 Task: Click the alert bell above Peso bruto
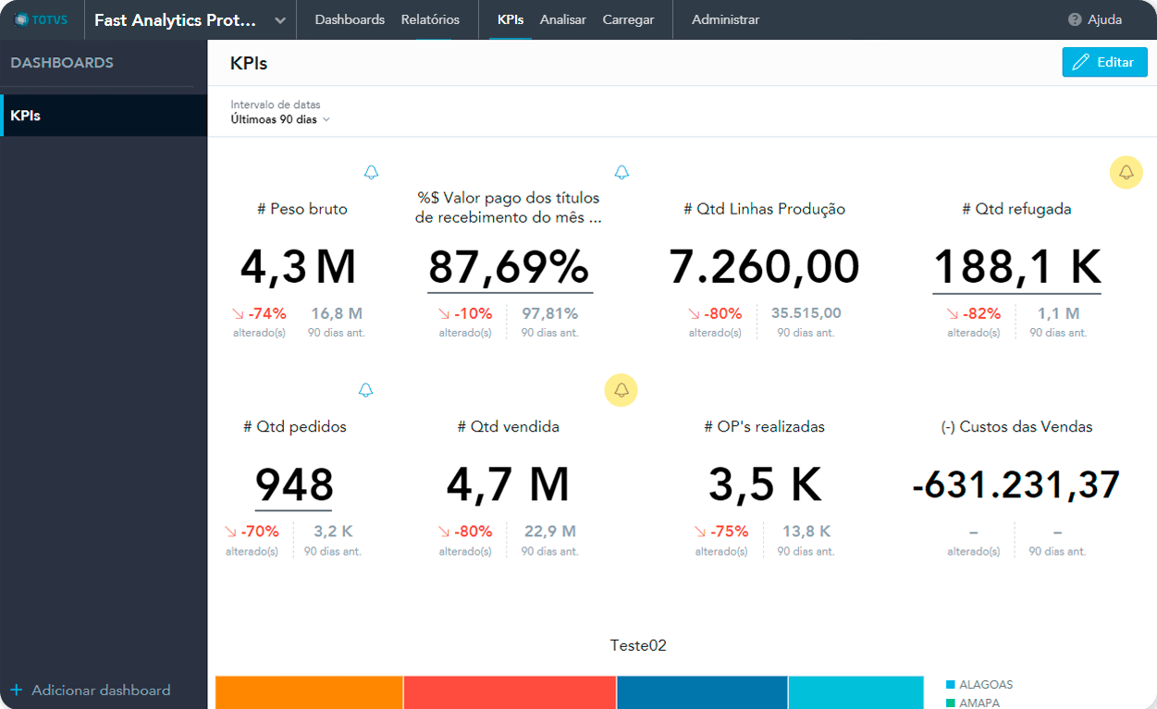(371, 173)
